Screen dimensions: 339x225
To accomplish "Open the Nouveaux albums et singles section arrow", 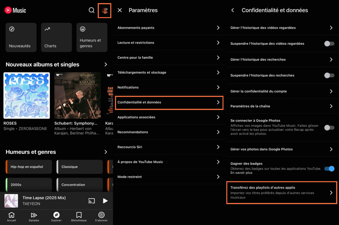I will pos(106,64).
